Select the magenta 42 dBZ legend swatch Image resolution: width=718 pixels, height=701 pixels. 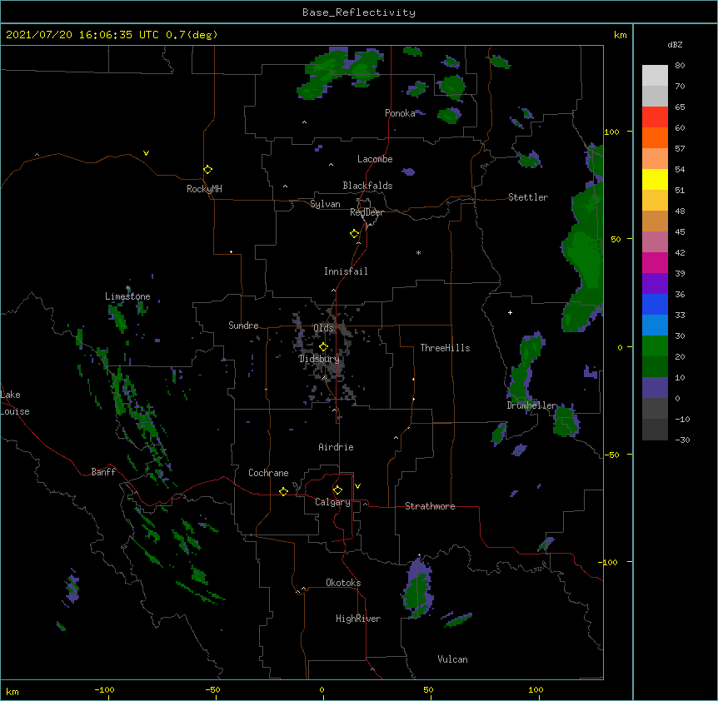click(x=655, y=262)
